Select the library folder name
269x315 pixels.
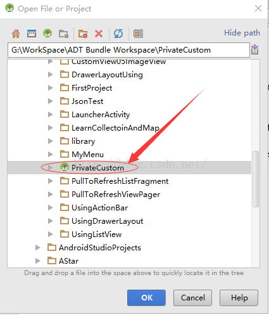[x=83, y=141]
